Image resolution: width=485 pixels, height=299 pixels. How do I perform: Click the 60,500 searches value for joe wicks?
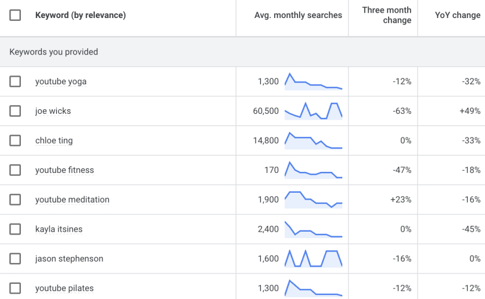[x=265, y=111]
